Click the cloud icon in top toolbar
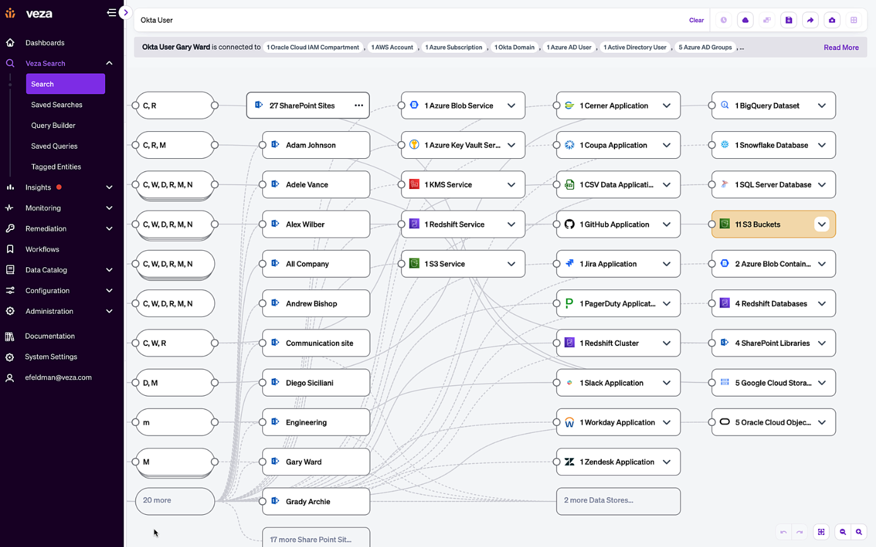Screen dimensions: 876x547 746,20
